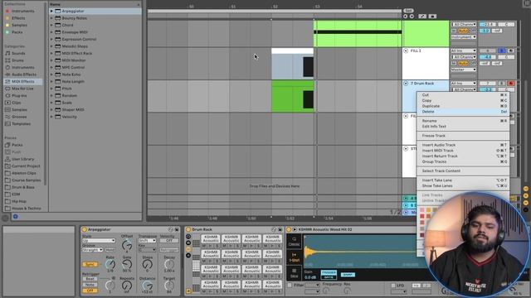Expand the Scale folder in browser
The image size is (531, 298).
51,103
